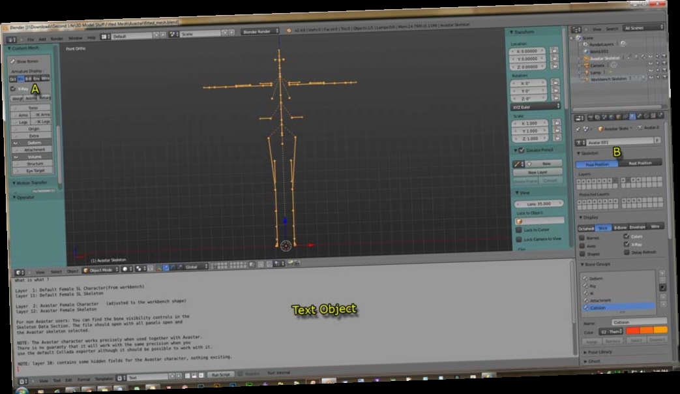Click the Blender Info editor type icon
The height and width of the screenshot is (394, 680).
pos(11,40)
